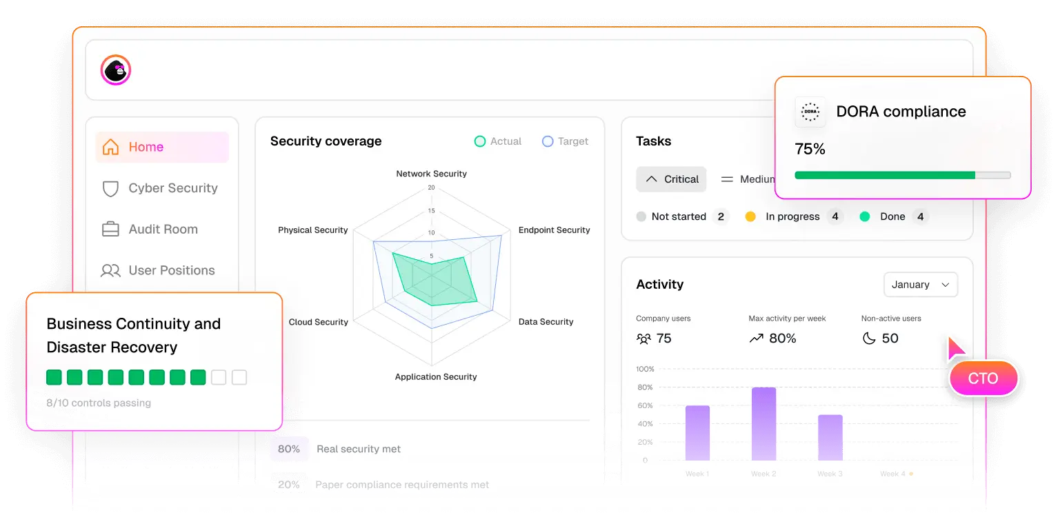
Task: Click the In progress status filter
Action: (x=792, y=216)
